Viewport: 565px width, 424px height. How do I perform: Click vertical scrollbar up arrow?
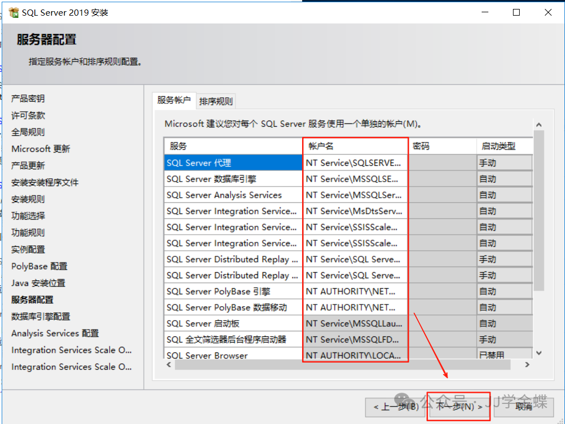coord(539,125)
